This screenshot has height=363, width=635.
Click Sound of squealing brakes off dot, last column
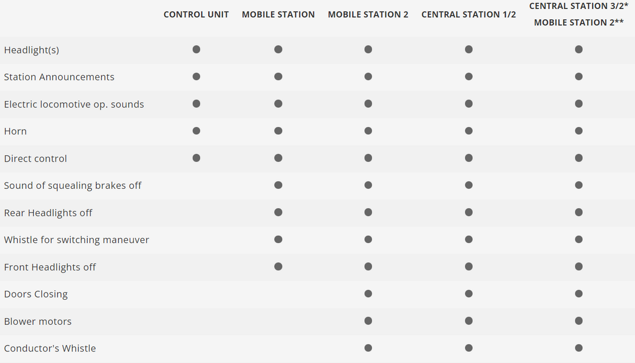point(579,185)
